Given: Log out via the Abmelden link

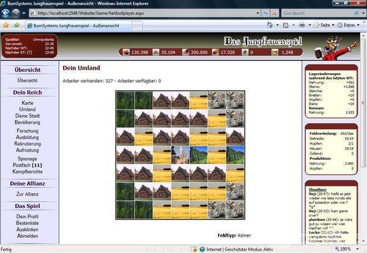Looking at the screenshot, I should pos(28,236).
